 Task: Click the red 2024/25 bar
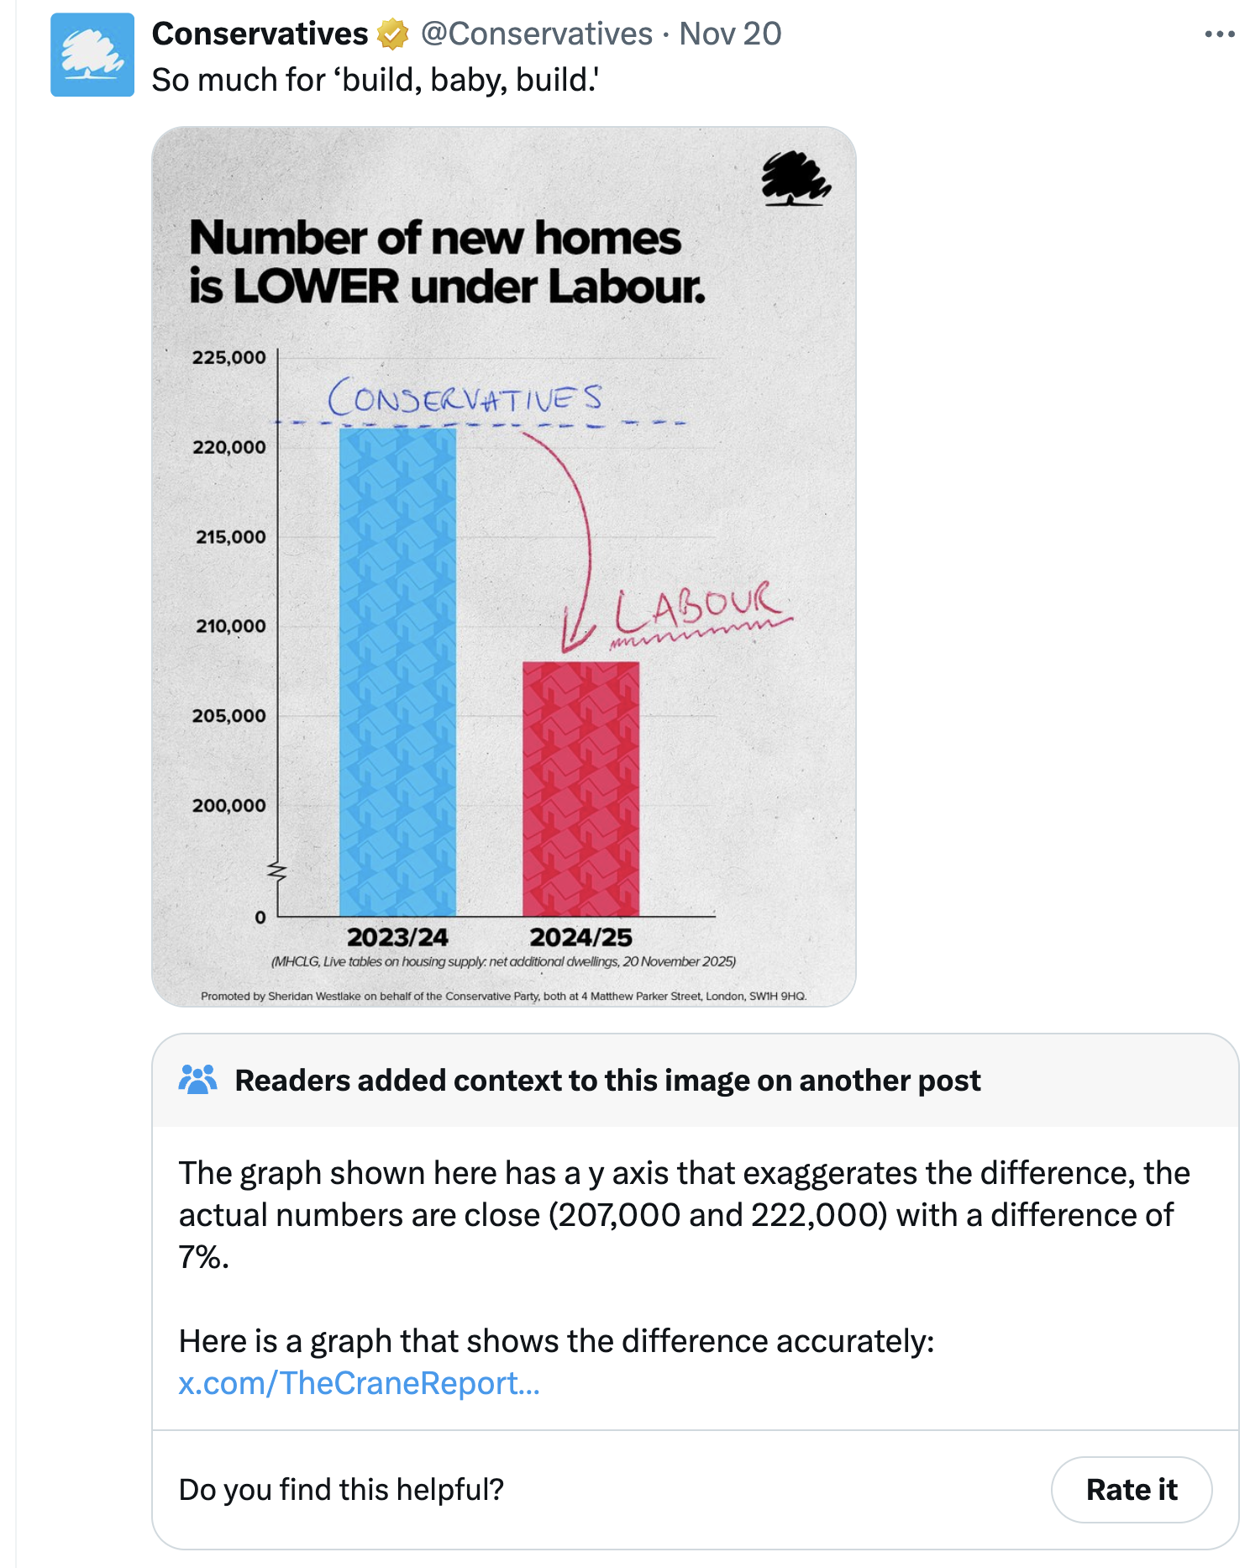[580, 788]
